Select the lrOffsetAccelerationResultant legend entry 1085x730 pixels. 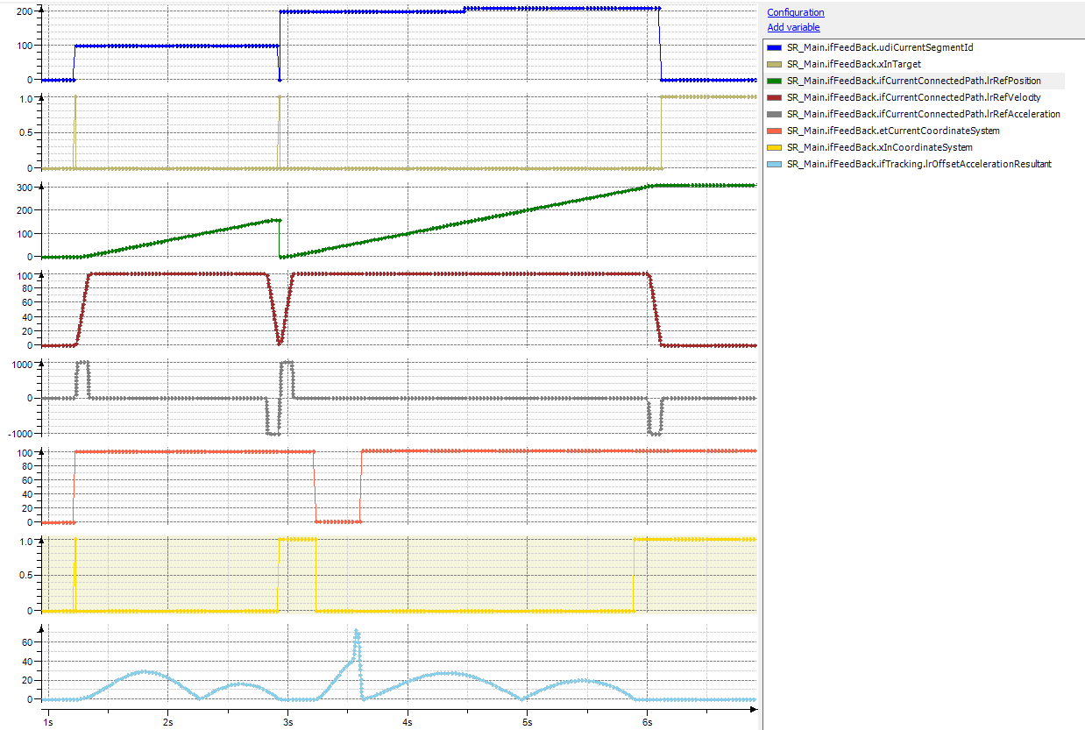[919, 164]
